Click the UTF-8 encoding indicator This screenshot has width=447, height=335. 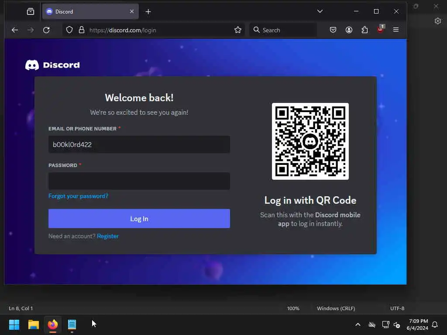pos(397,308)
